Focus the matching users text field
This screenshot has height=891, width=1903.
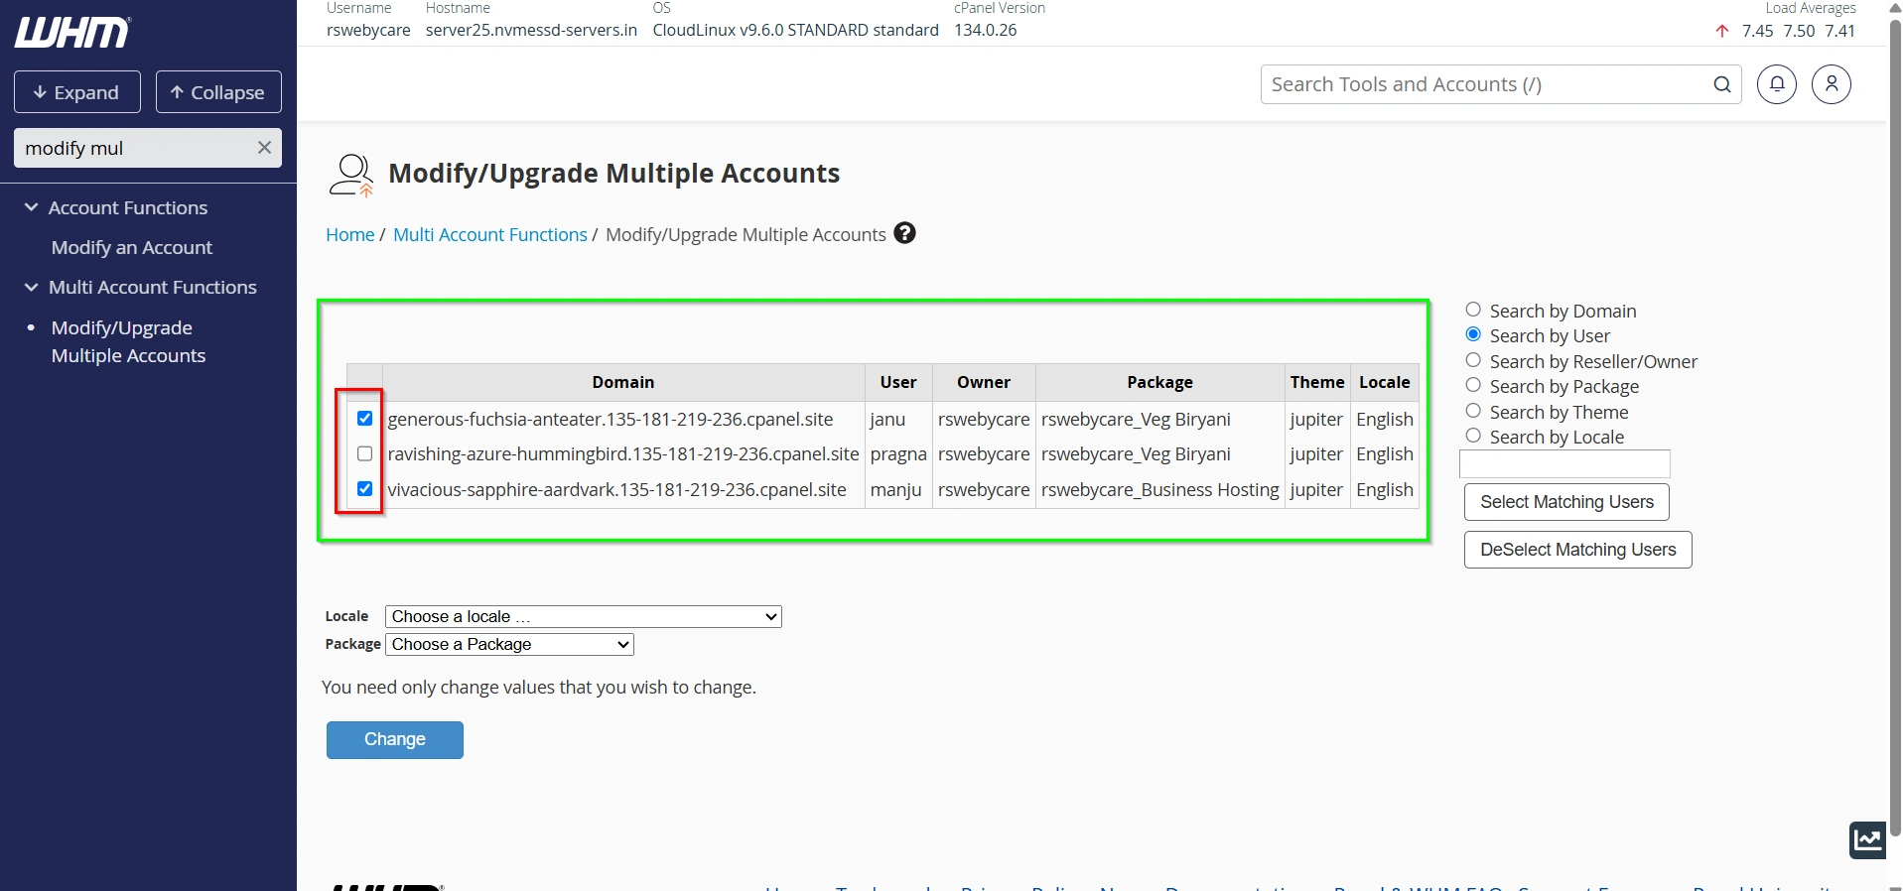pos(1564,463)
